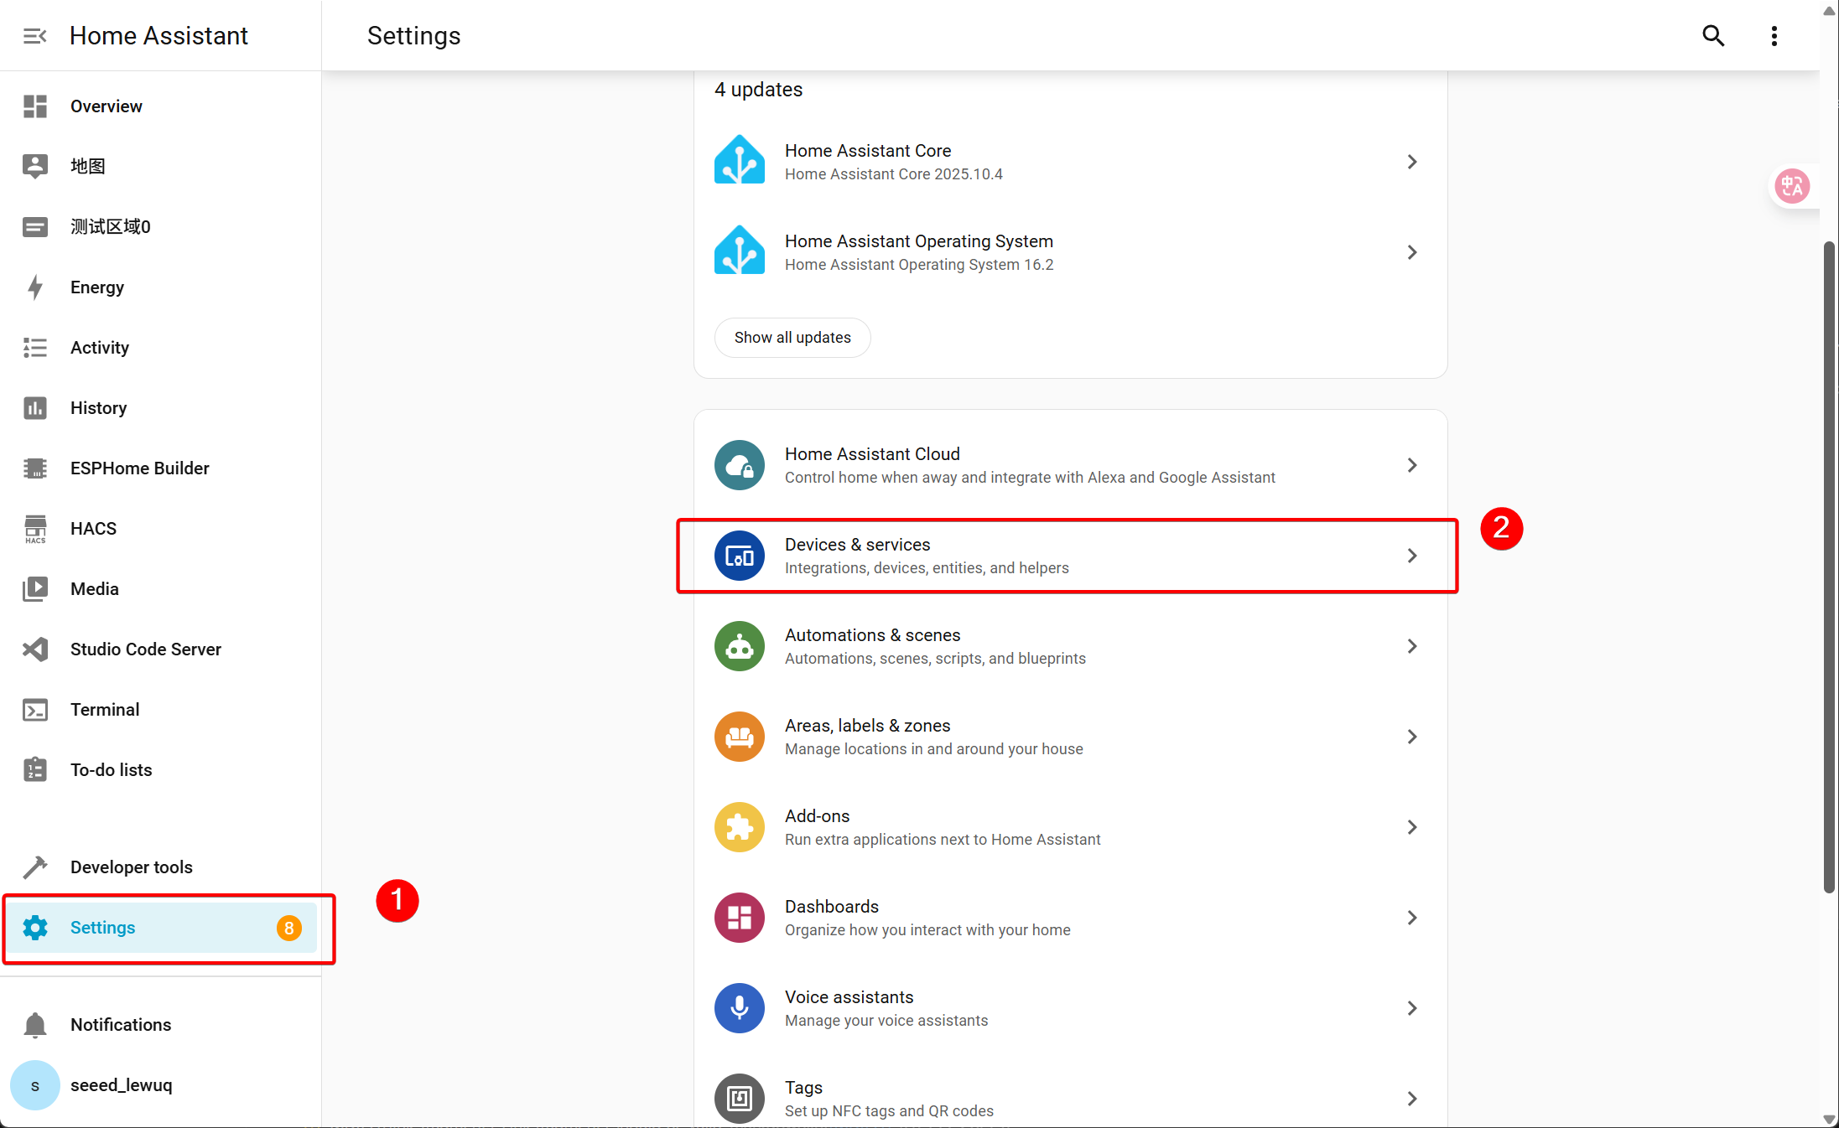Viewport: 1839px width, 1128px height.
Task: Expand the Home Assistant Core update chevron
Action: click(x=1412, y=162)
